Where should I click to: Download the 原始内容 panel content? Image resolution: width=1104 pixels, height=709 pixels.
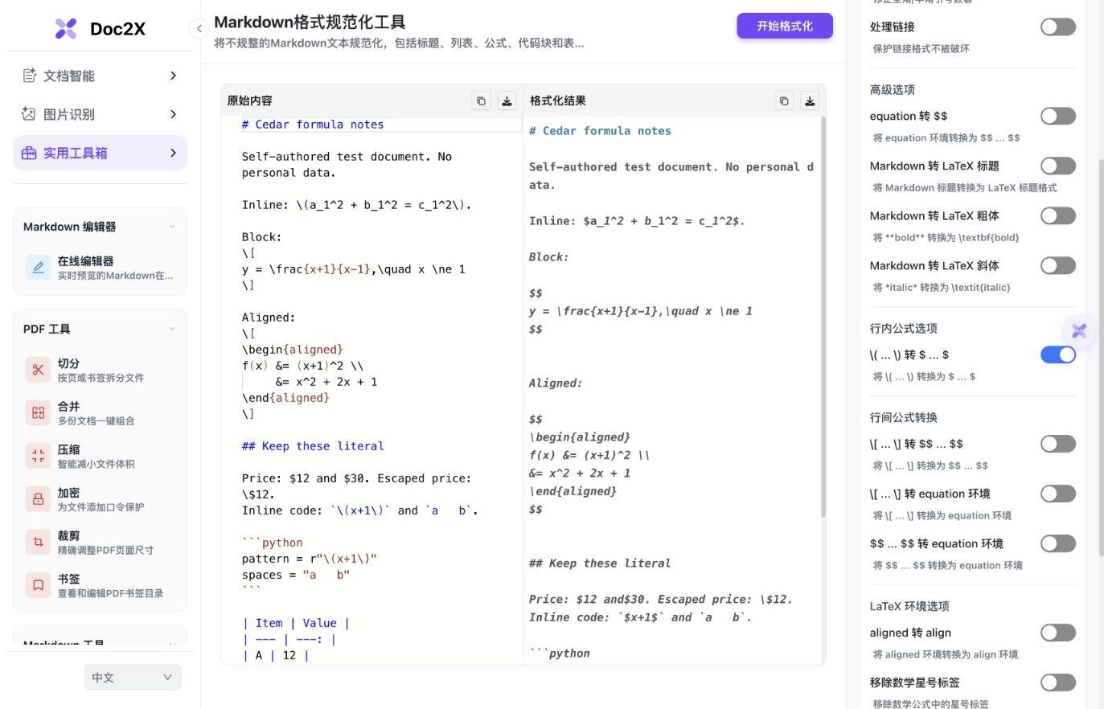coord(507,100)
